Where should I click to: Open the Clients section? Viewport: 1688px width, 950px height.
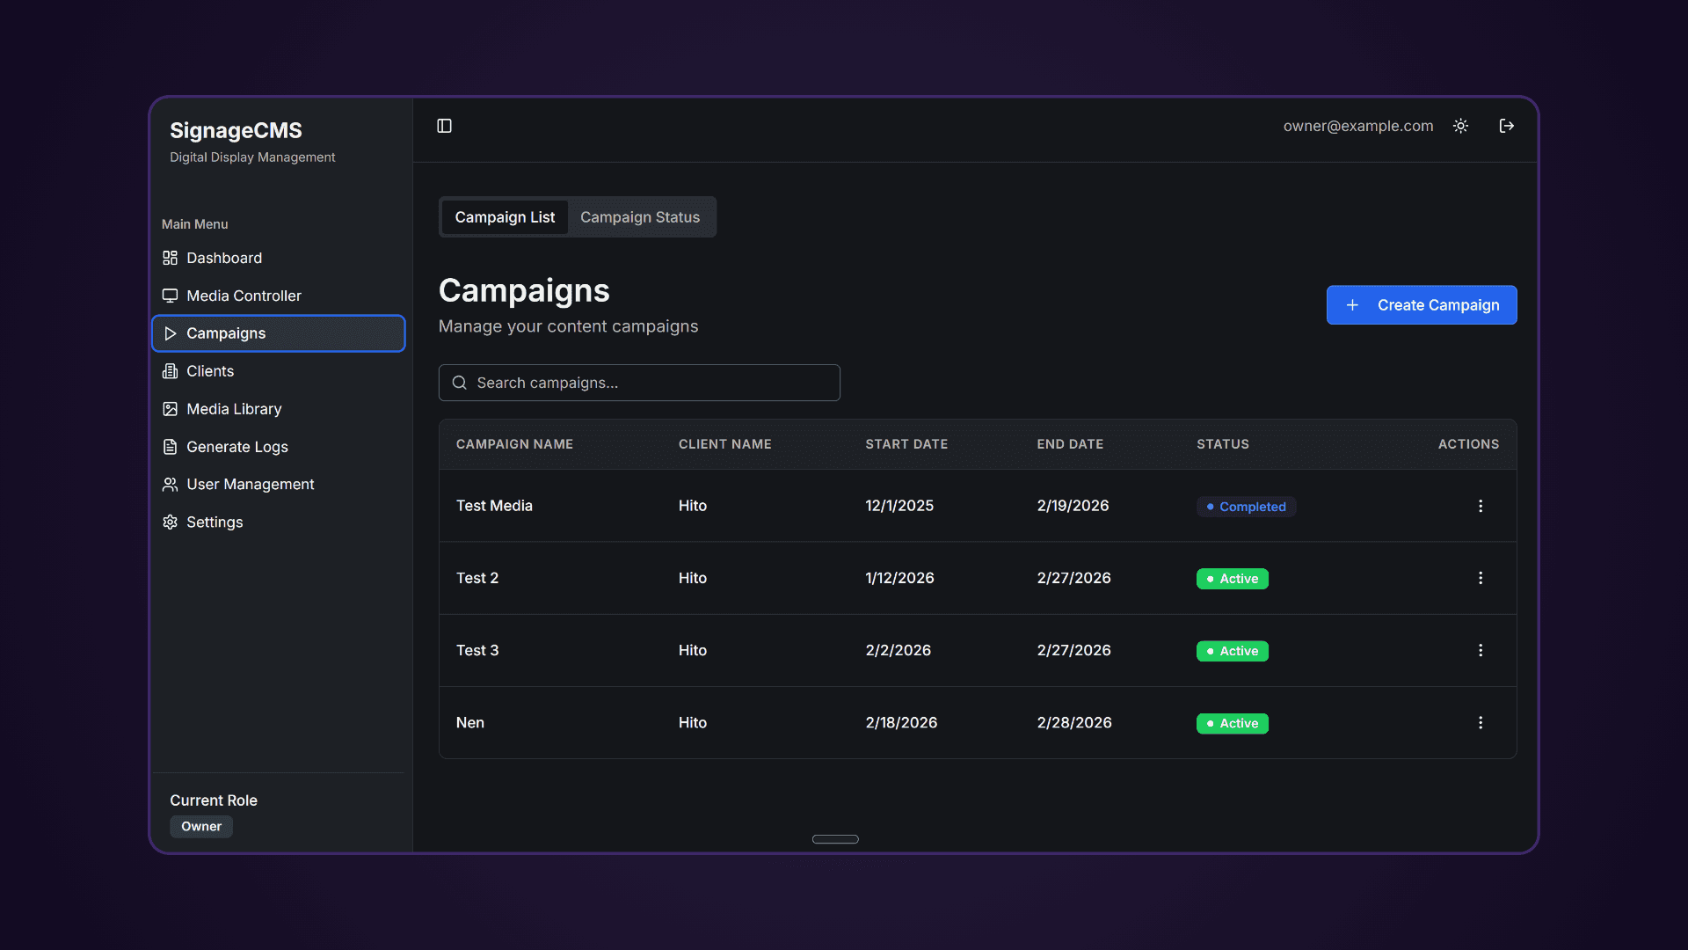pyautogui.click(x=209, y=371)
